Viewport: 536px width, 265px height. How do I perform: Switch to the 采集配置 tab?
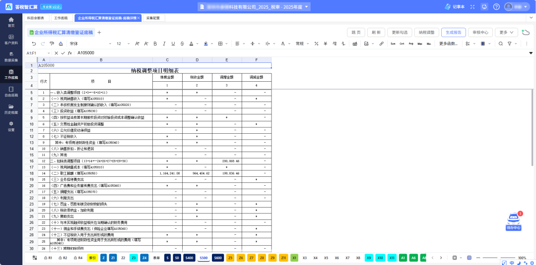click(x=153, y=18)
